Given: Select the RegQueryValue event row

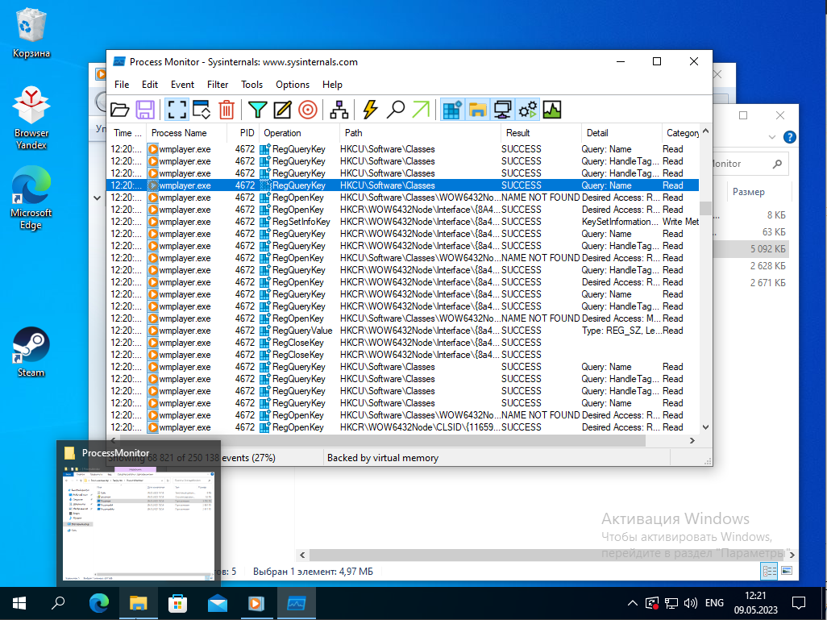Looking at the screenshot, I should coord(404,331).
